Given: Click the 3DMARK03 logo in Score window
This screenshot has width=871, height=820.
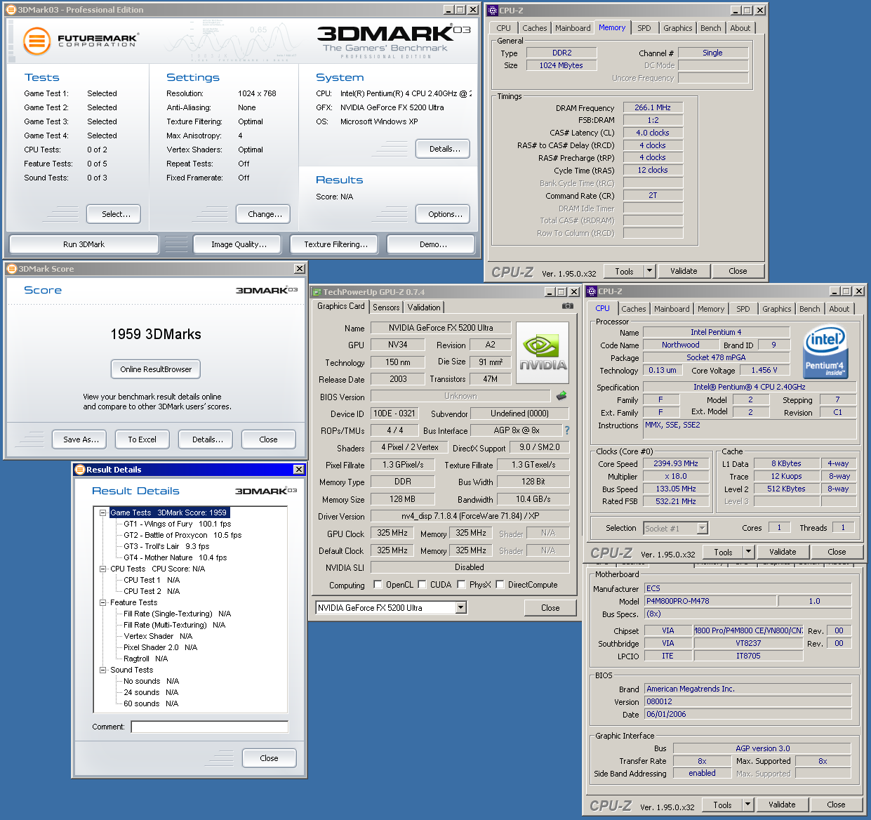Looking at the screenshot, I should 267,290.
